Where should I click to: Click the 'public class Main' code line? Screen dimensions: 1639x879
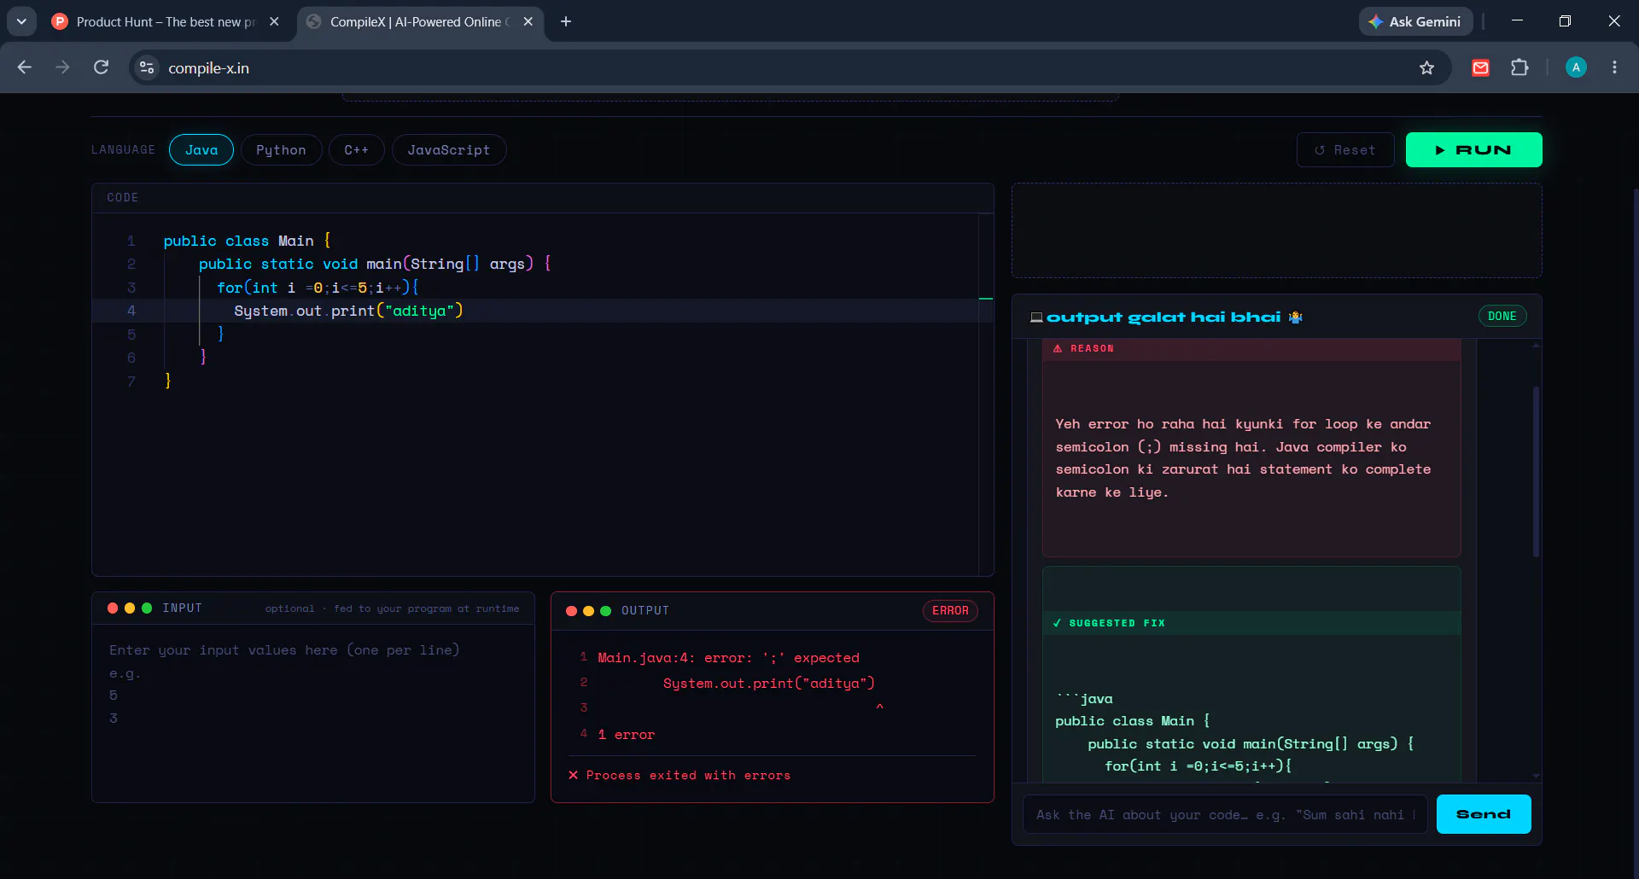(x=248, y=241)
